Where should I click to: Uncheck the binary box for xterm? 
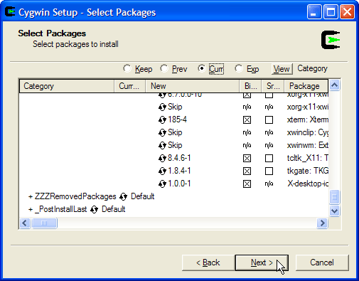tap(247, 120)
